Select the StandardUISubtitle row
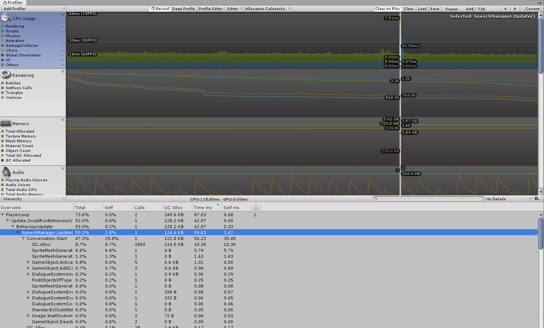 point(269,310)
